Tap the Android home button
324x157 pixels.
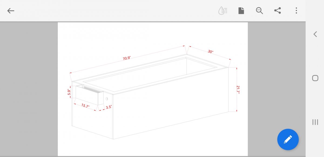pyautogui.click(x=315, y=78)
